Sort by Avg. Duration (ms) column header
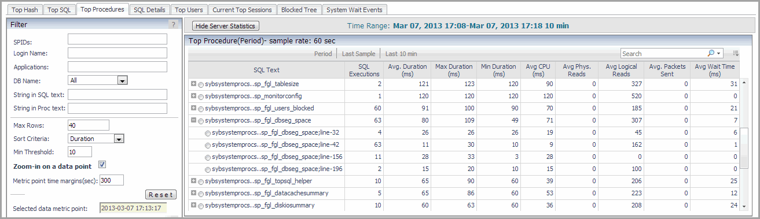Image resolution: width=760 pixels, height=219 pixels. tap(407, 70)
